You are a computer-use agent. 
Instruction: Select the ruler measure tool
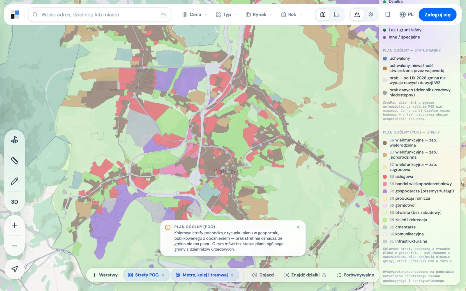coord(15,160)
